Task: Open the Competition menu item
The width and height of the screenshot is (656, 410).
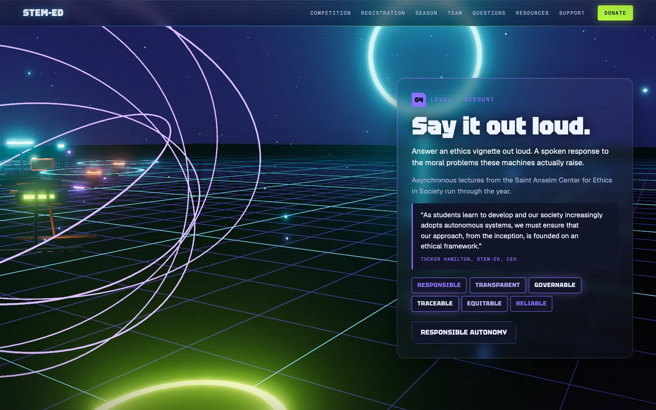Action: pos(330,13)
